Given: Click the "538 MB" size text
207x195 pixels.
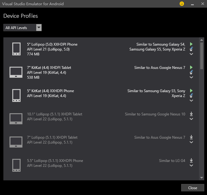Looking at the screenshot, I should pos(33,77).
